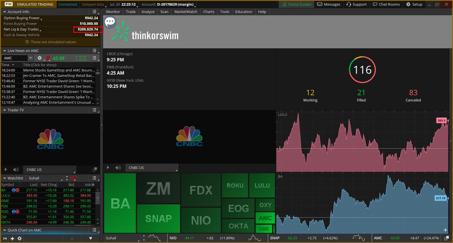453x243 pixels.
Task: Open the Tools tab
Action: click(x=225, y=12)
